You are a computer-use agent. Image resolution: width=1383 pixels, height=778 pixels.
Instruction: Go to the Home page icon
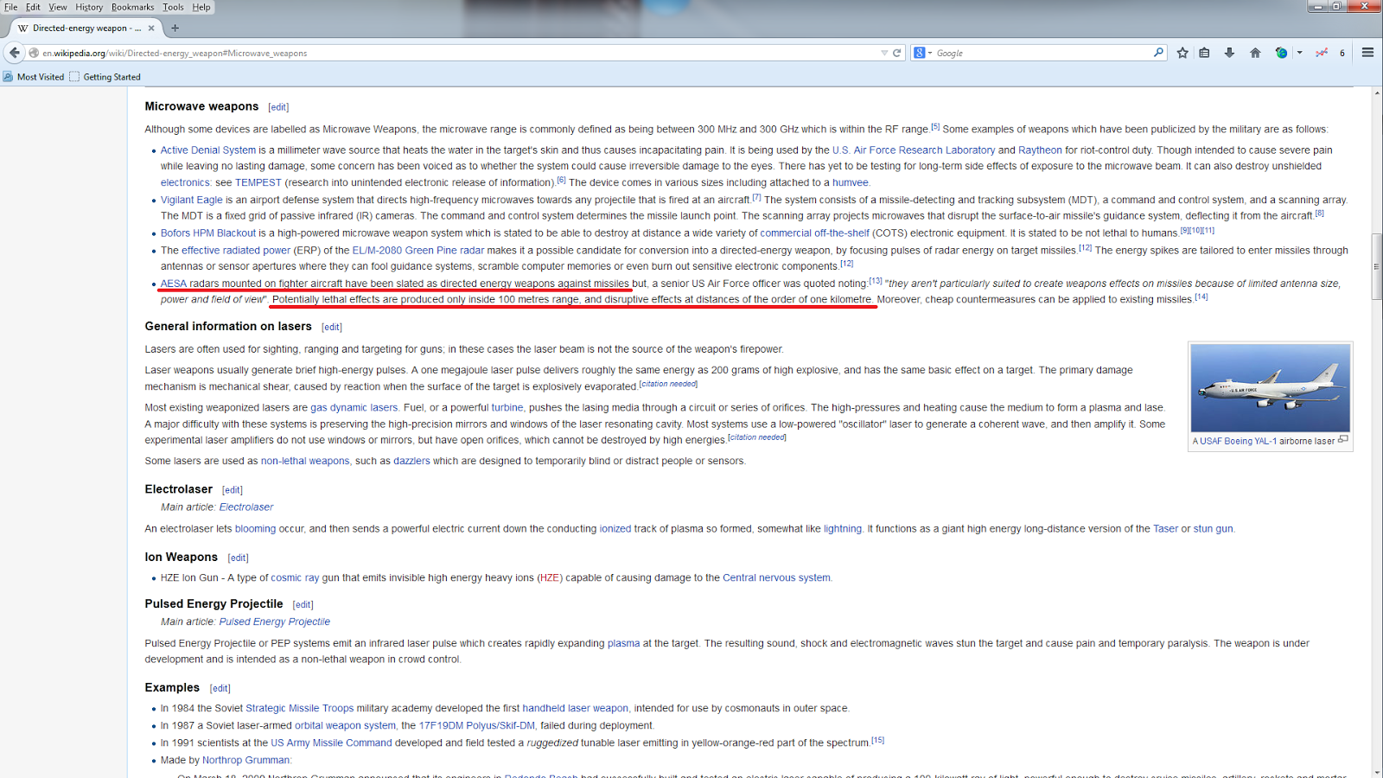[1255, 53]
